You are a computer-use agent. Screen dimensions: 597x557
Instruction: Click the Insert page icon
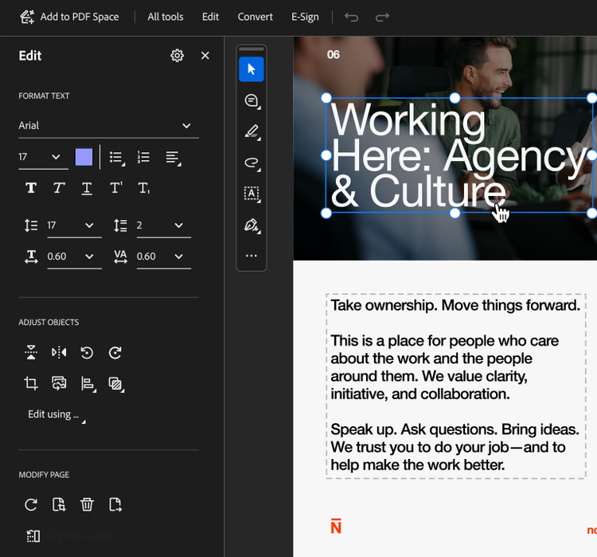pyautogui.click(x=115, y=504)
